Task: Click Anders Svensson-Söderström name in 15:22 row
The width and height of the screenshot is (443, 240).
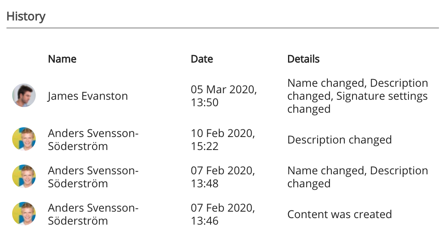Action: (x=93, y=139)
